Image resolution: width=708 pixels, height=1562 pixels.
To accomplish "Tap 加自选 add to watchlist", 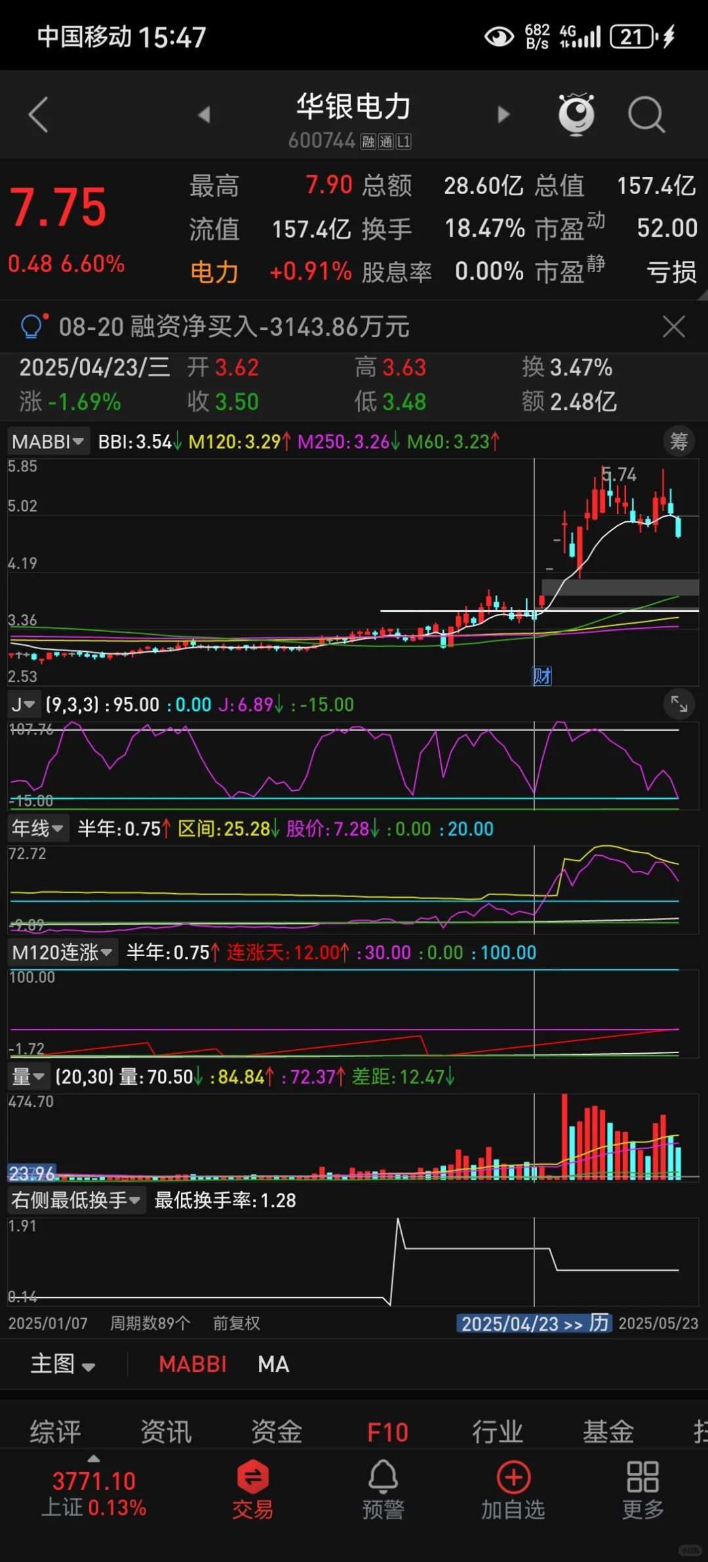I will [513, 1489].
